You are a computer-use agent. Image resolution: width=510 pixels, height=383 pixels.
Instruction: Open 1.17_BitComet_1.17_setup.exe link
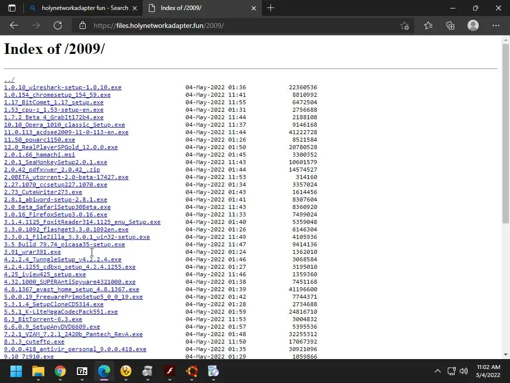(x=54, y=102)
